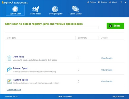Image resolution: width=129 pixels, height=99 pixels.
Task: Open the About menu label
Action: point(115,2)
